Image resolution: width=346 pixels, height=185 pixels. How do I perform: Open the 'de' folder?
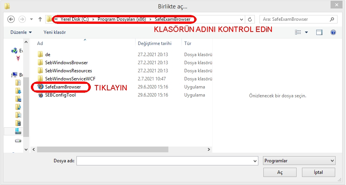(47, 54)
